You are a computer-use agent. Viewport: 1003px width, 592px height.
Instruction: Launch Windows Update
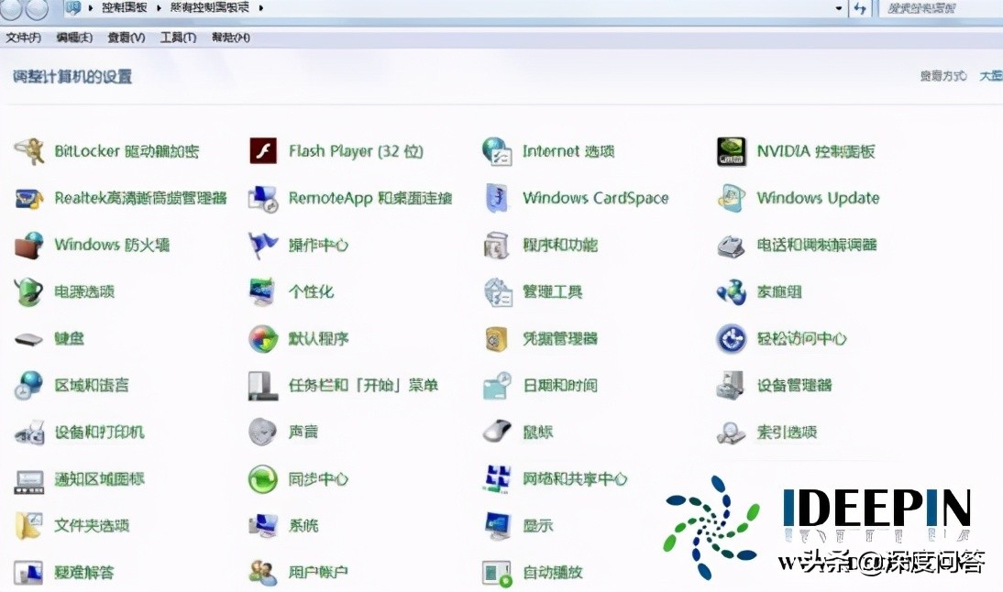(x=817, y=197)
